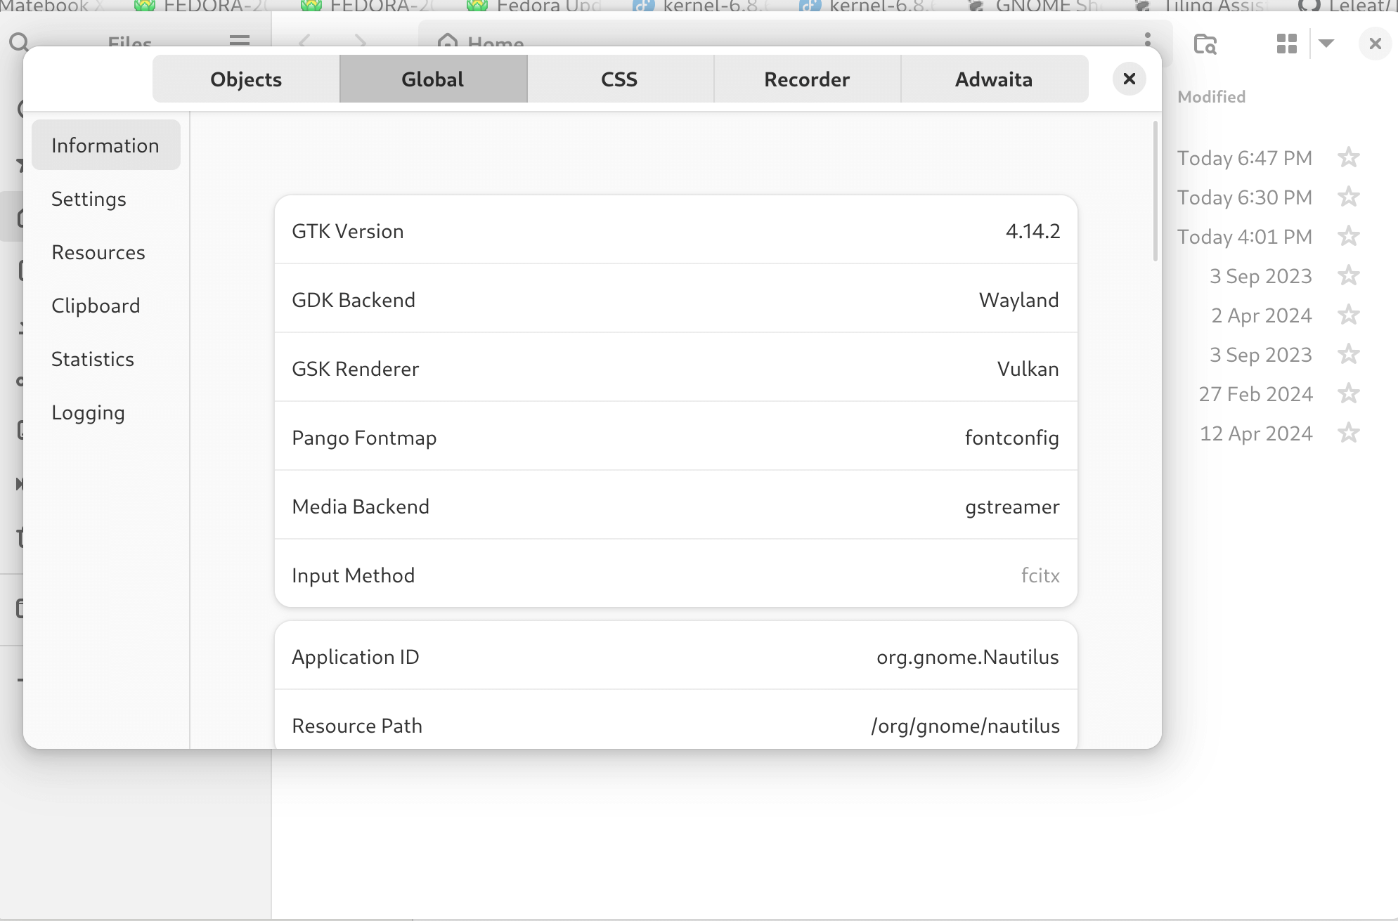Open the CSS tab in Inspector
1398x921 pixels.
click(x=619, y=79)
